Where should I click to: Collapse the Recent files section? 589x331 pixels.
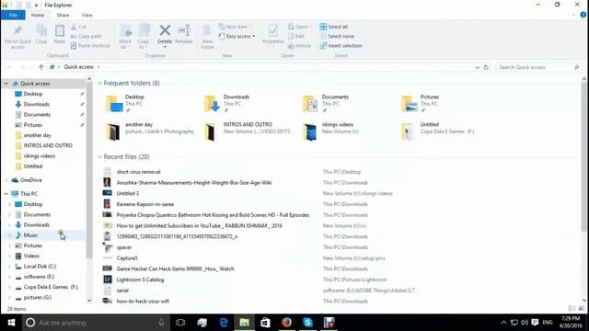coord(99,156)
